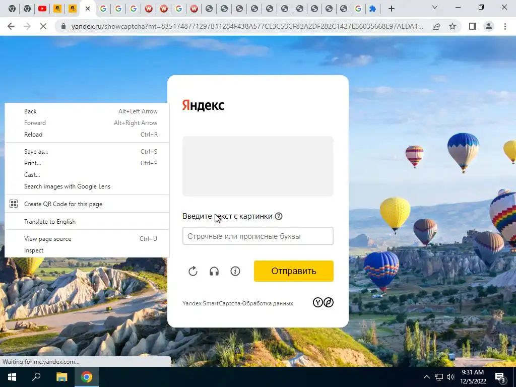Click the captcha refresh icon
The height and width of the screenshot is (387, 516).
tap(193, 271)
